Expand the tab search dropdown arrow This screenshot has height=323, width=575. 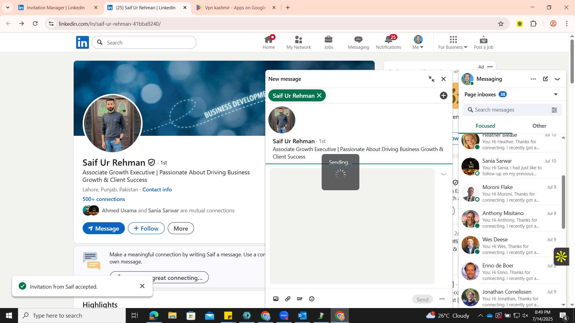click(7, 7)
